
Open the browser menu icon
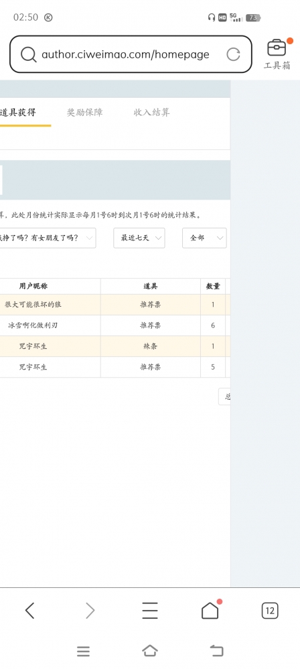(150, 611)
